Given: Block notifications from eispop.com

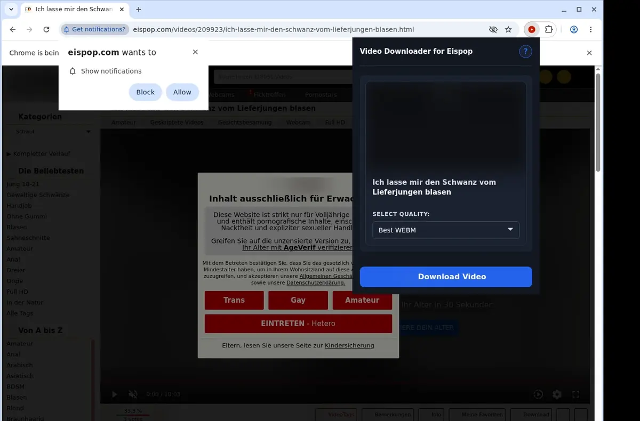Looking at the screenshot, I should [145, 92].
